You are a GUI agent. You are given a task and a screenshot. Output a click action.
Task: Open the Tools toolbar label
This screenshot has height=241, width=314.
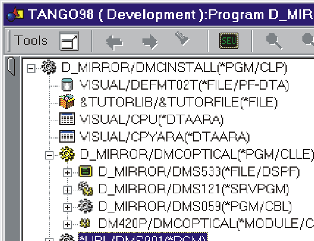31,41
